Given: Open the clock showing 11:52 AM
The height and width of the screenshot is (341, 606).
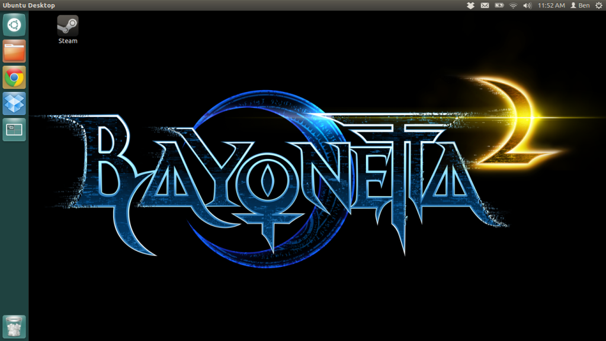Looking at the screenshot, I should tap(551, 5).
